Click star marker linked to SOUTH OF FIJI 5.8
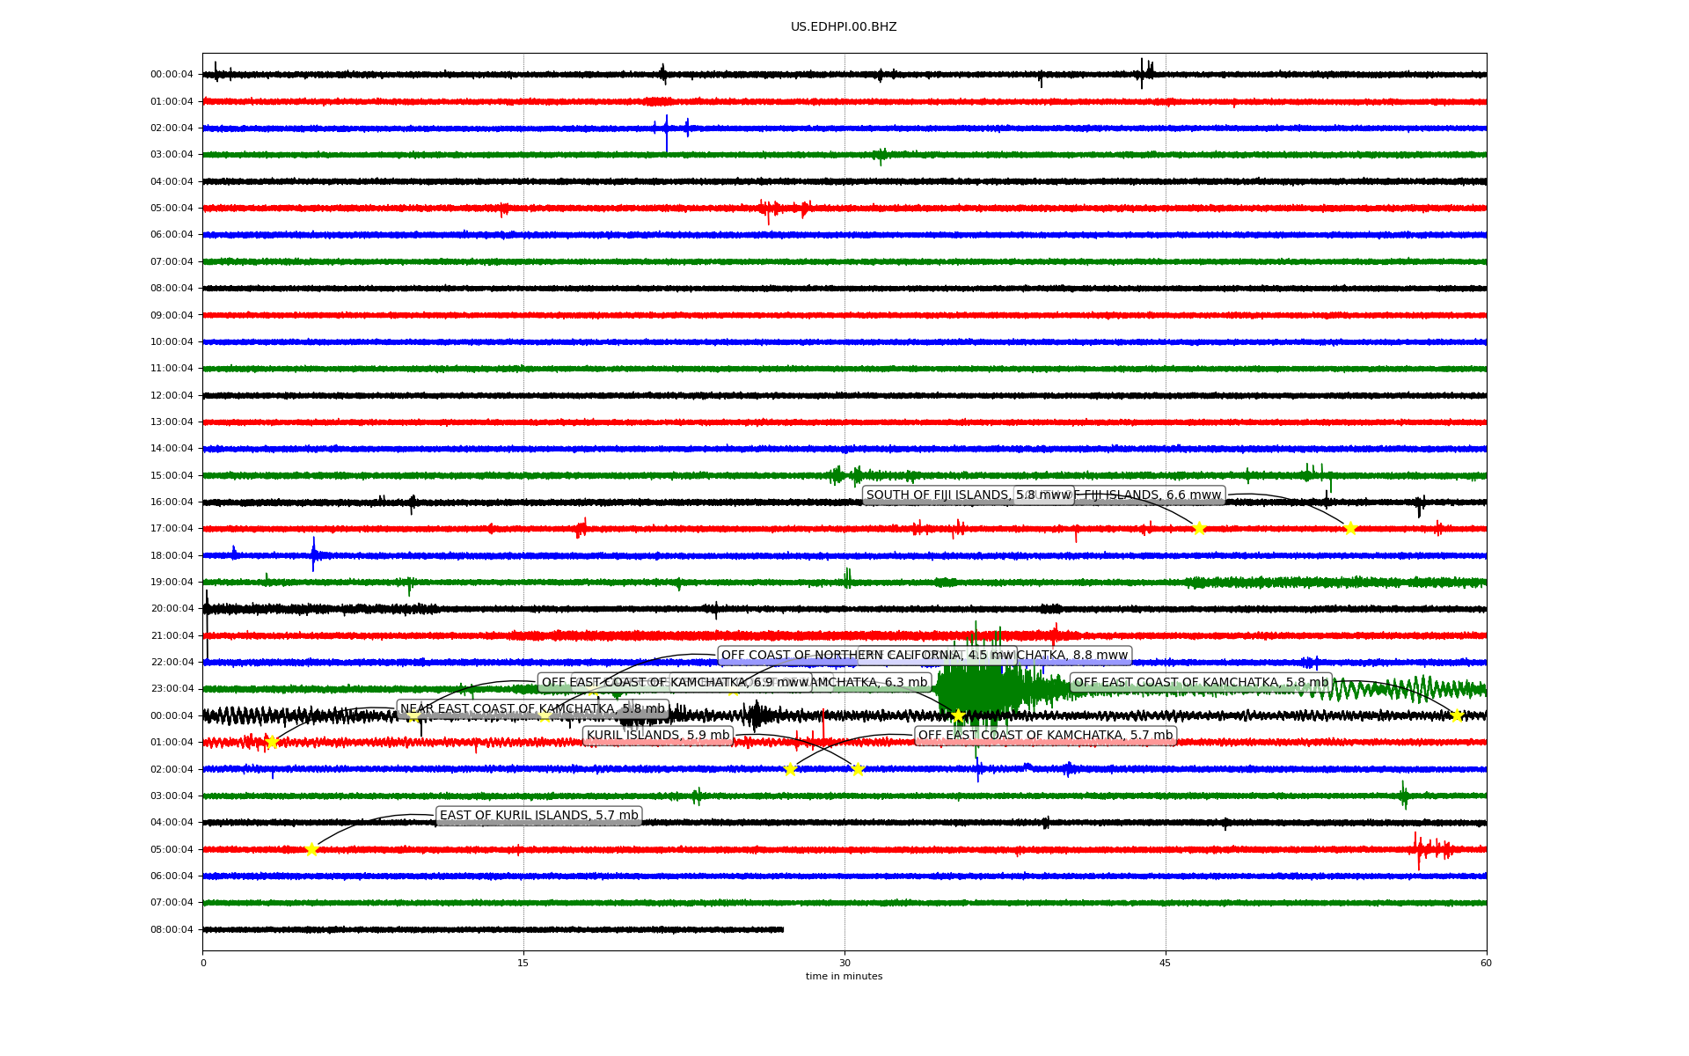The width and height of the screenshot is (1689, 1056). (x=1199, y=529)
